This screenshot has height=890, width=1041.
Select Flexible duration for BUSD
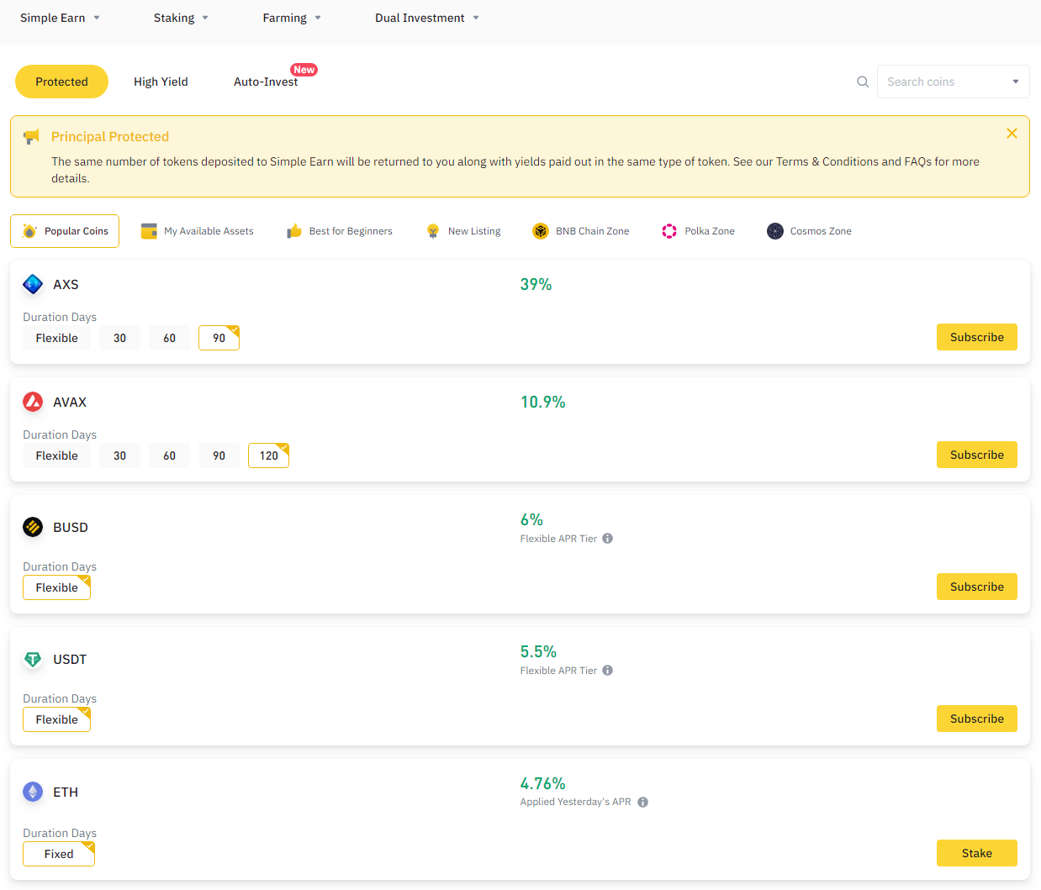click(x=56, y=587)
